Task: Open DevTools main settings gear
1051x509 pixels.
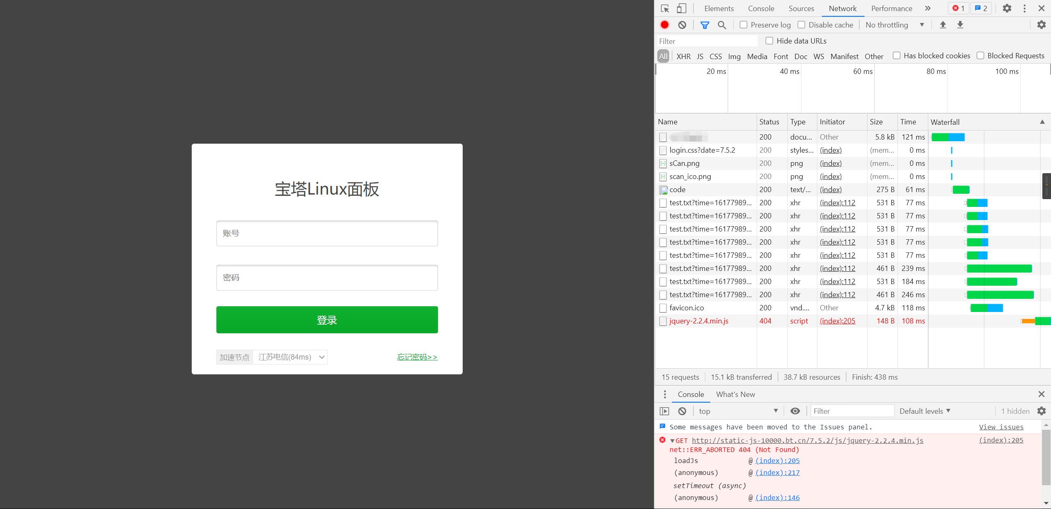Action: click(1007, 9)
